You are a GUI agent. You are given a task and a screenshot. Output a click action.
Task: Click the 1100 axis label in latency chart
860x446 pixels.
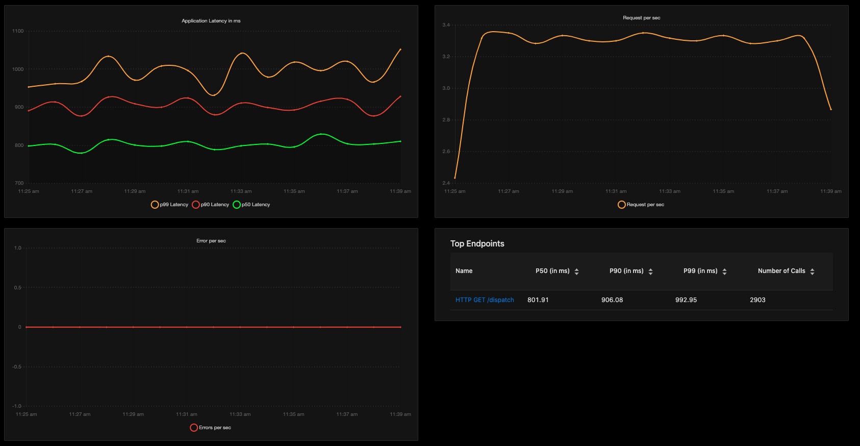pyautogui.click(x=18, y=31)
